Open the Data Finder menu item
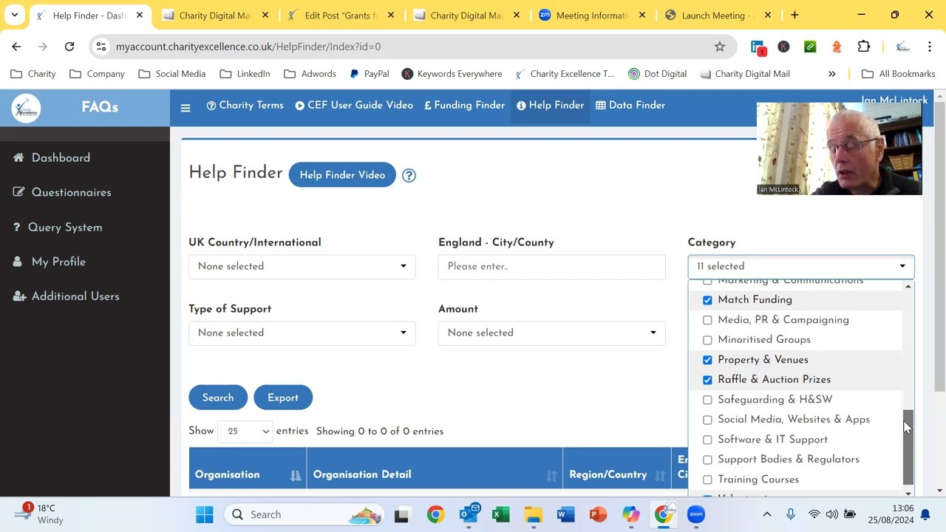Screen dimensions: 946x532 click(x=630, y=105)
